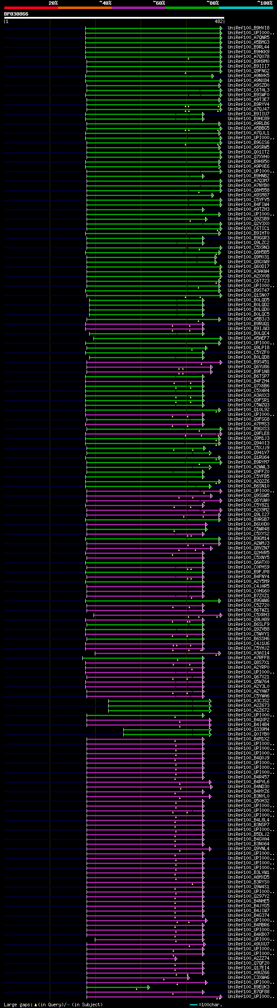This screenshot has height=1008, width=277.
Task: Open hit UniRef100_B9RL44
Action: (x=249, y=47)
